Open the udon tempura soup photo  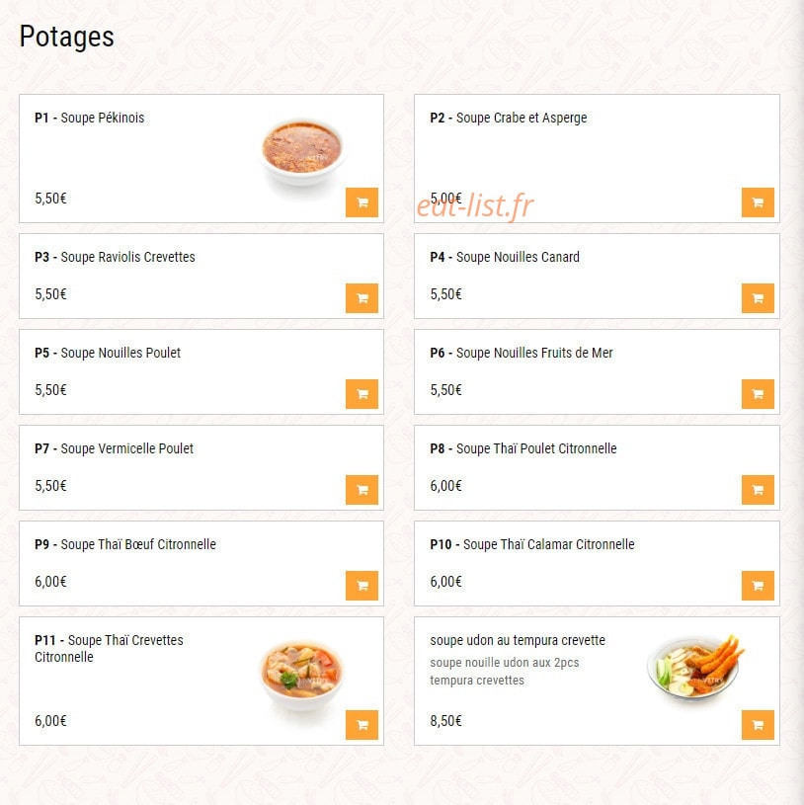click(x=694, y=669)
